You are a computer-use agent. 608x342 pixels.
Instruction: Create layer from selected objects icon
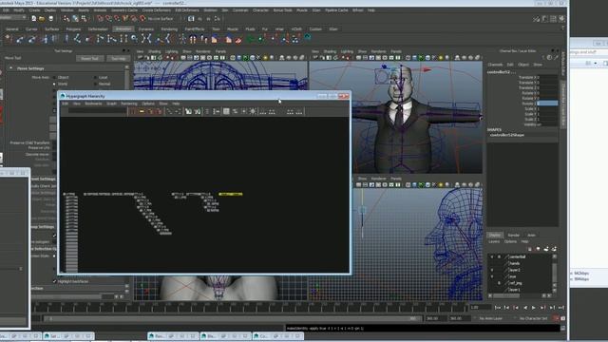554,249
